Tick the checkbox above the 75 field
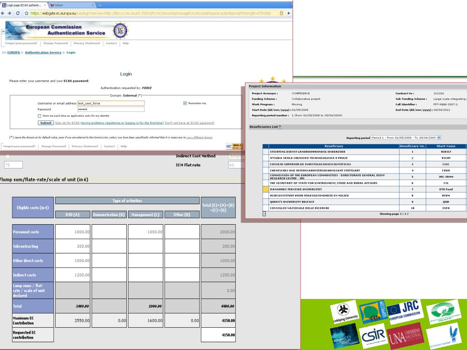The height and width of the screenshot is (350, 467). point(8,156)
